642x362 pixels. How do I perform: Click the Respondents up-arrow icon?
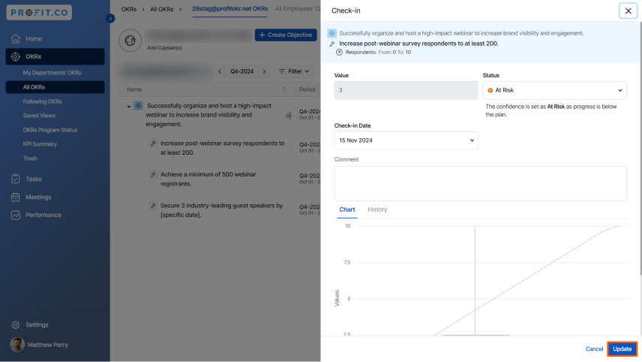click(339, 52)
